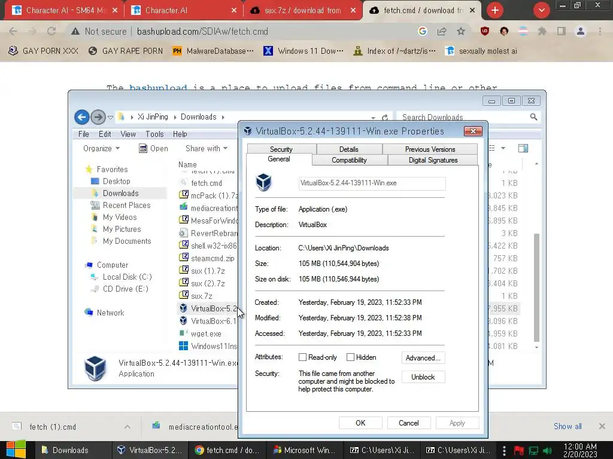Screen dimensions: 613x459
Task: Bookmark this page with the star icon
Action: [461, 31]
